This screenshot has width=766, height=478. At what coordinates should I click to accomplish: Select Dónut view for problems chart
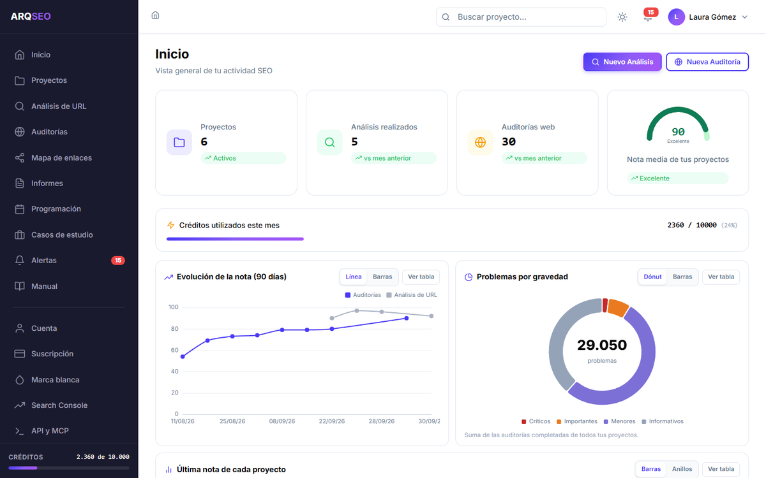652,277
